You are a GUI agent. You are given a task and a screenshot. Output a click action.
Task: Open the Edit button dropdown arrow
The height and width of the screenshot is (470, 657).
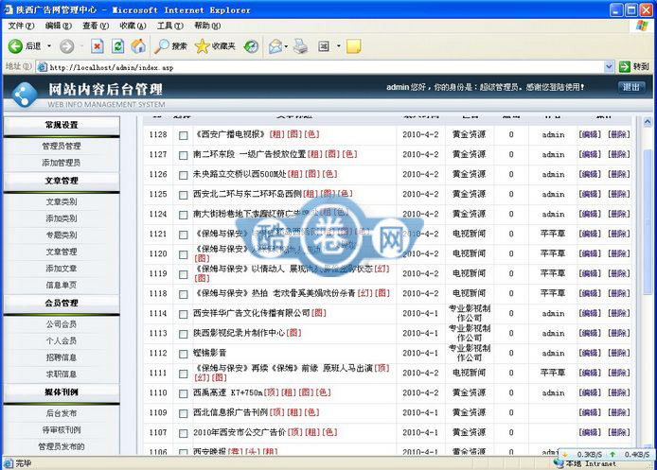pos(338,46)
